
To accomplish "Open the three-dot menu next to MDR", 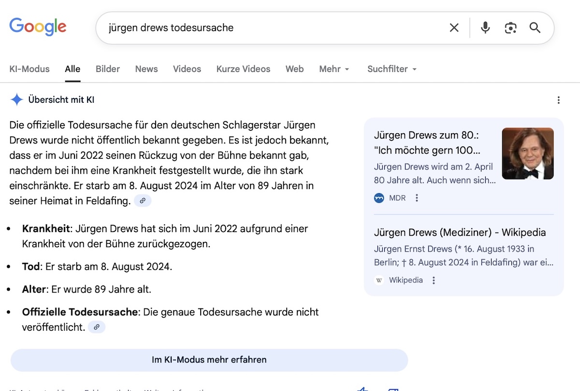I will [417, 197].
